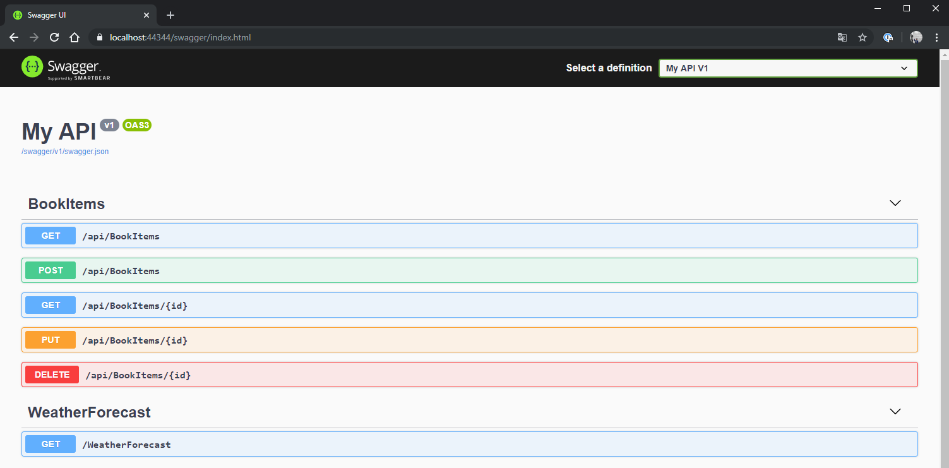
Task: Open Google Translate via its address bar icon
Action: tap(842, 37)
